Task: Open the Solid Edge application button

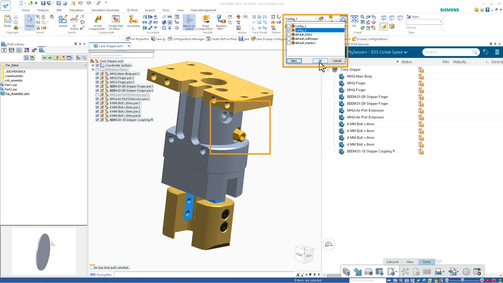Action: [x=6, y=5]
